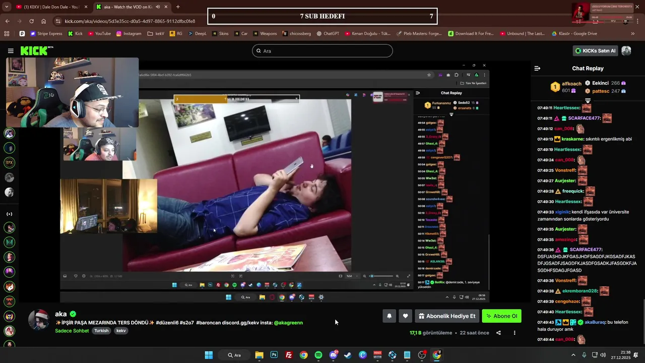Open the 'Instagram' bookmark
Viewport: 645px width, 363px height.
(x=128, y=34)
